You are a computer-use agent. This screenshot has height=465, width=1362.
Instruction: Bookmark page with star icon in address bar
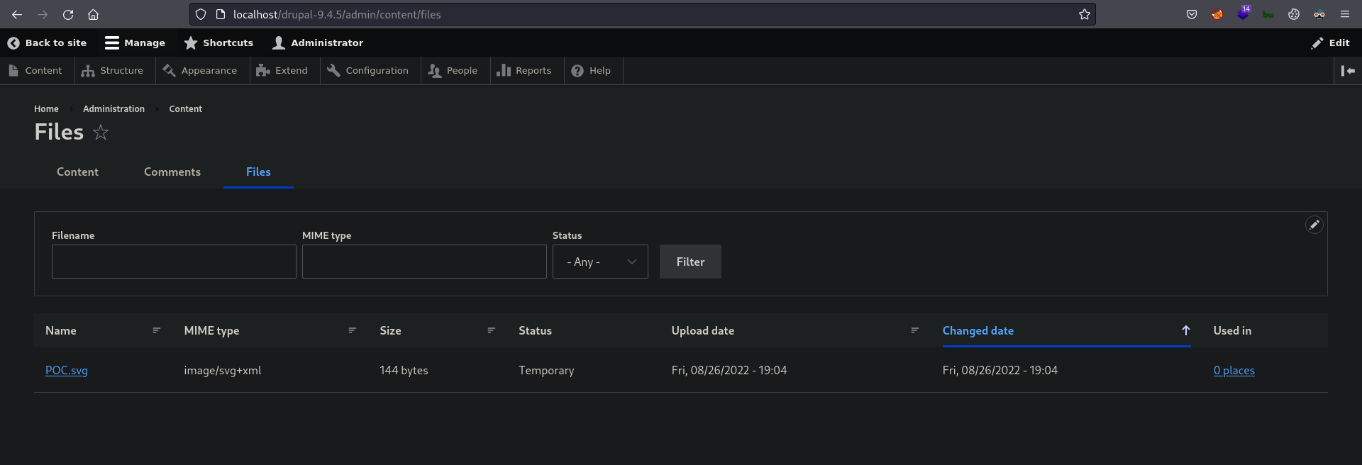pyautogui.click(x=1084, y=14)
